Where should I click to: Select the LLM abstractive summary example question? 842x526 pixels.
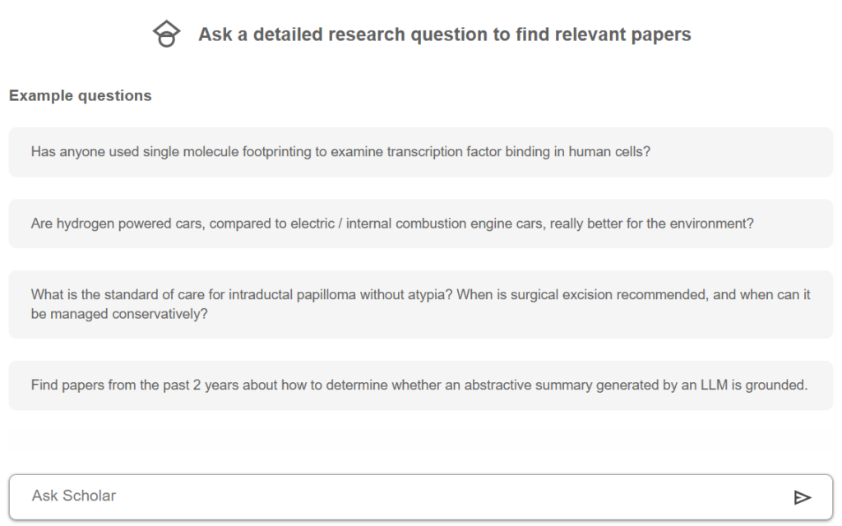coord(420,385)
